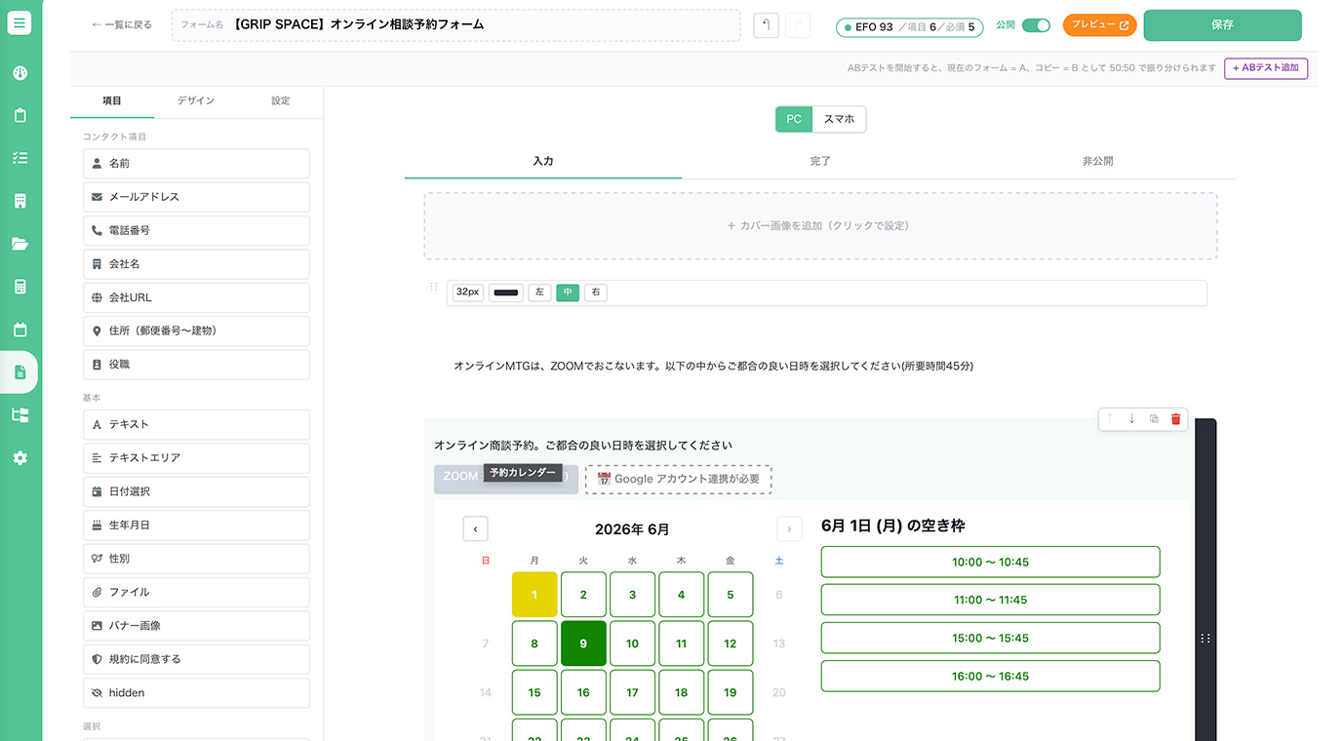Add バナー画像 item

coord(196,626)
